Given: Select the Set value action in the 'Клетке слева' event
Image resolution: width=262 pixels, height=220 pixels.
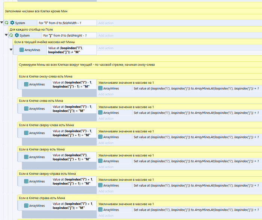Looking at the screenshot, I should tap(195, 113).
